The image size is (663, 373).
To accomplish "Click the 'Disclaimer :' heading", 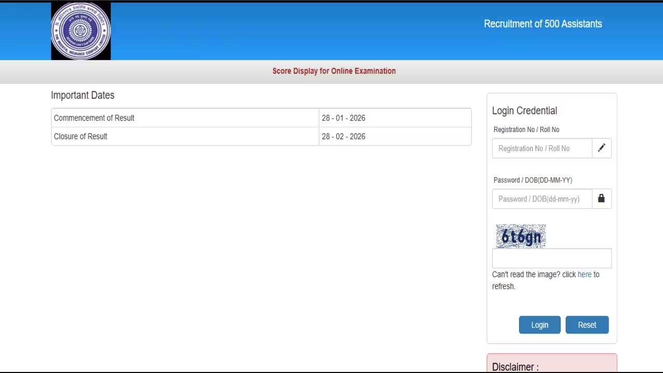I will click(515, 367).
